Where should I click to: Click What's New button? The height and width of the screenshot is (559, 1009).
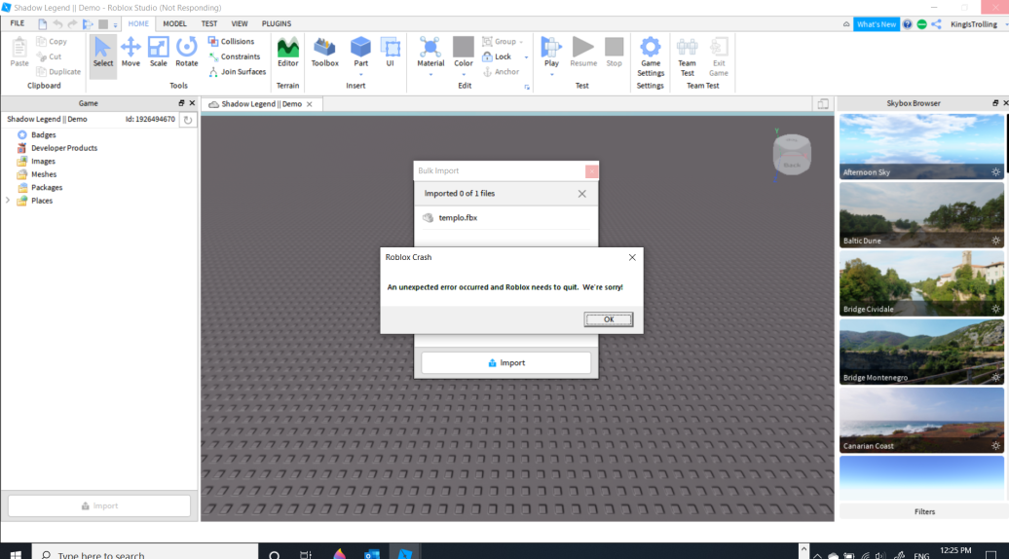coord(876,24)
